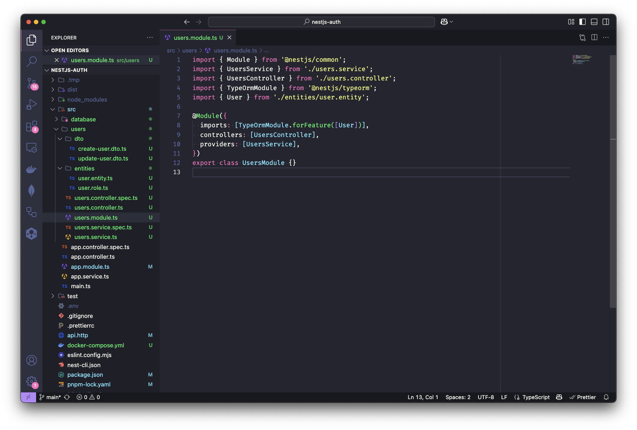This screenshot has width=637, height=430.
Task: Open package.json file
Action: point(85,375)
